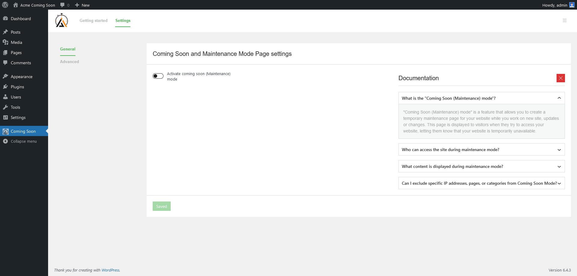Screen dimensions: 577x276
Task: Click the Collapse menu arrow icon
Action: [x=5, y=141]
